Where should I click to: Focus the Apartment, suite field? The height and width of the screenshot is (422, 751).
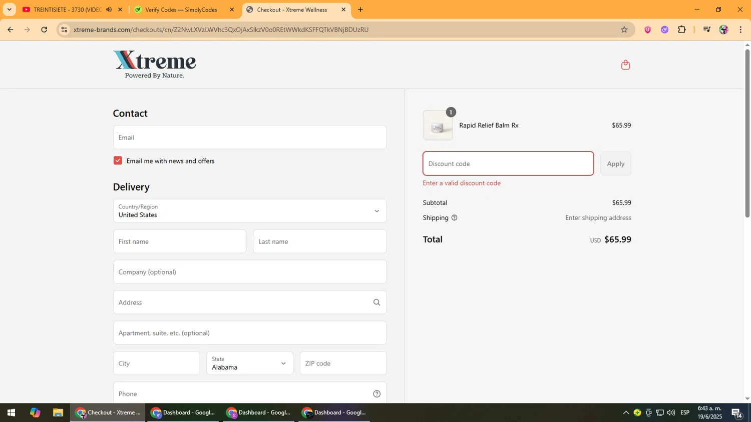pyautogui.click(x=249, y=333)
